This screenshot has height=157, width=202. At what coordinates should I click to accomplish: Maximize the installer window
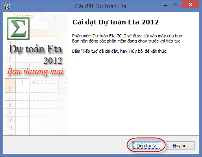coord(176,5)
